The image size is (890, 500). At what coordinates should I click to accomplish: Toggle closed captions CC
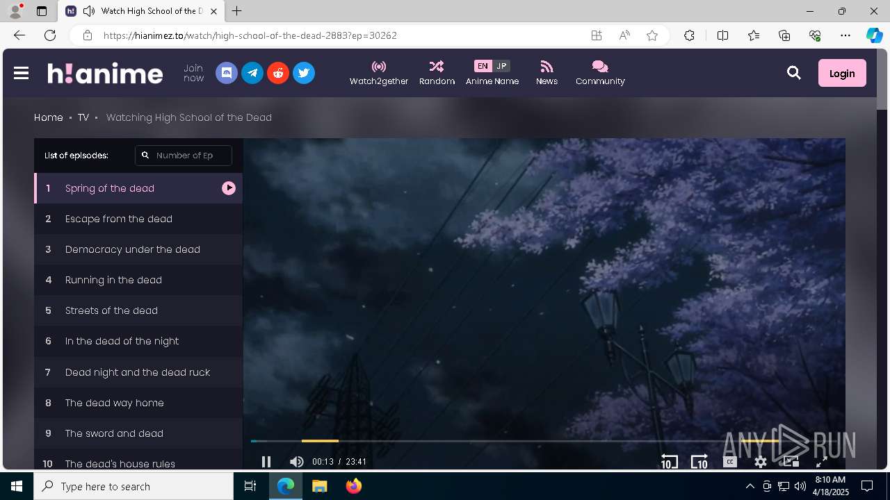[x=729, y=461]
